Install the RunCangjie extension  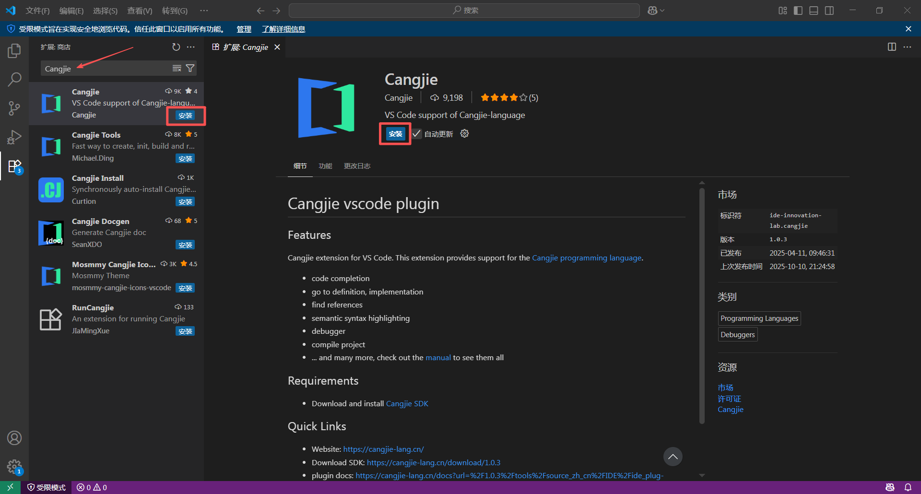[185, 331]
